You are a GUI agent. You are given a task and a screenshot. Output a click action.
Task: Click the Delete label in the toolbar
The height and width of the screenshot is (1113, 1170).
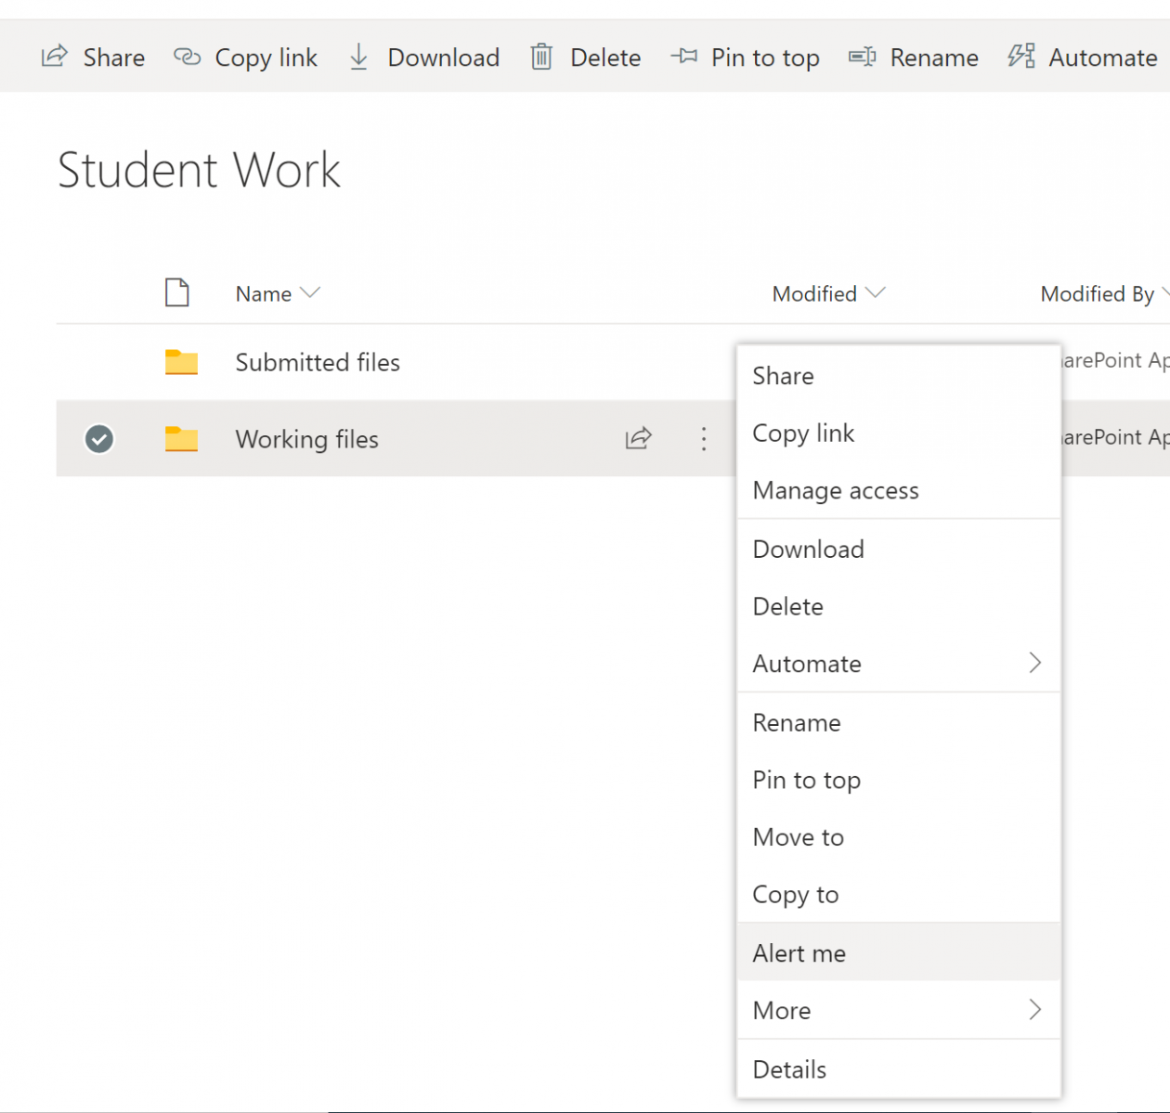click(x=605, y=58)
